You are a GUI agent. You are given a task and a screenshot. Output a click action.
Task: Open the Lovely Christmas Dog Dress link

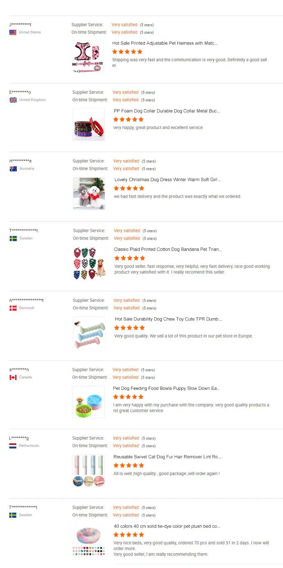[168, 180]
